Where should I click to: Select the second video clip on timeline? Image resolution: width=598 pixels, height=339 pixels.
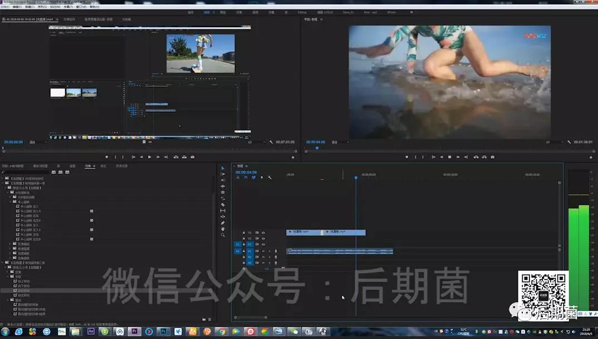[345, 232]
